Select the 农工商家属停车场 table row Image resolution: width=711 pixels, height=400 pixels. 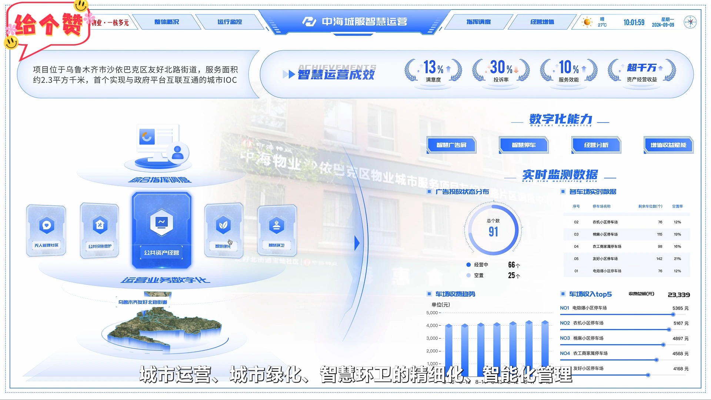click(627, 247)
